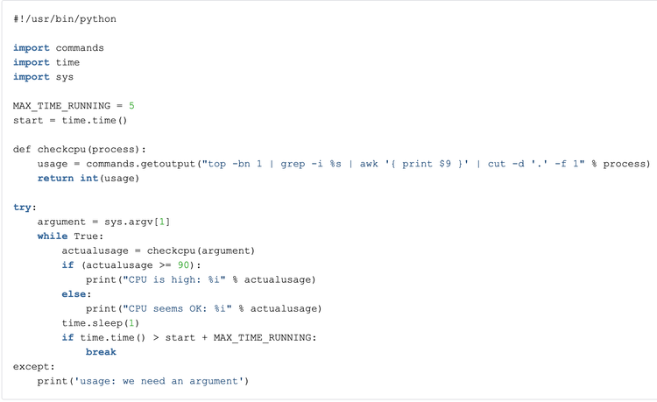Viewport: 657px width, 402px height.
Task: Place cursor on "return int(usage)"
Action: pyautogui.click(x=88, y=178)
